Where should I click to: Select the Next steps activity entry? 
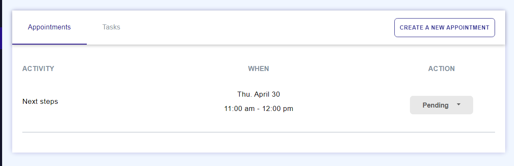pyautogui.click(x=40, y=101)
